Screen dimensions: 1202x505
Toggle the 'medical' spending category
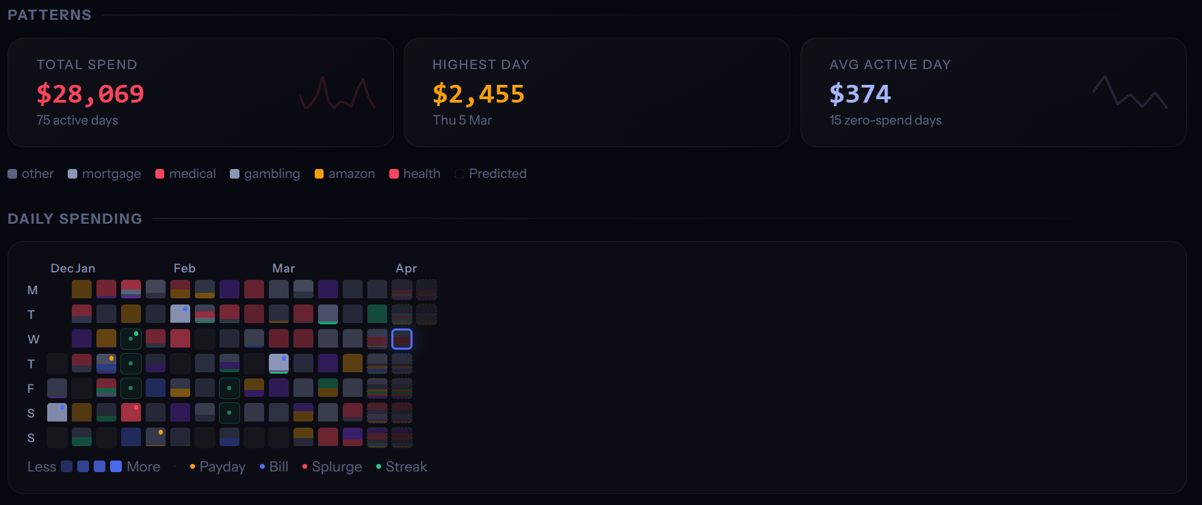[x=160, y=174]
